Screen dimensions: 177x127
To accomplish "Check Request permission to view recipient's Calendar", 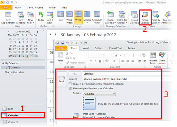I will point(70,84).
